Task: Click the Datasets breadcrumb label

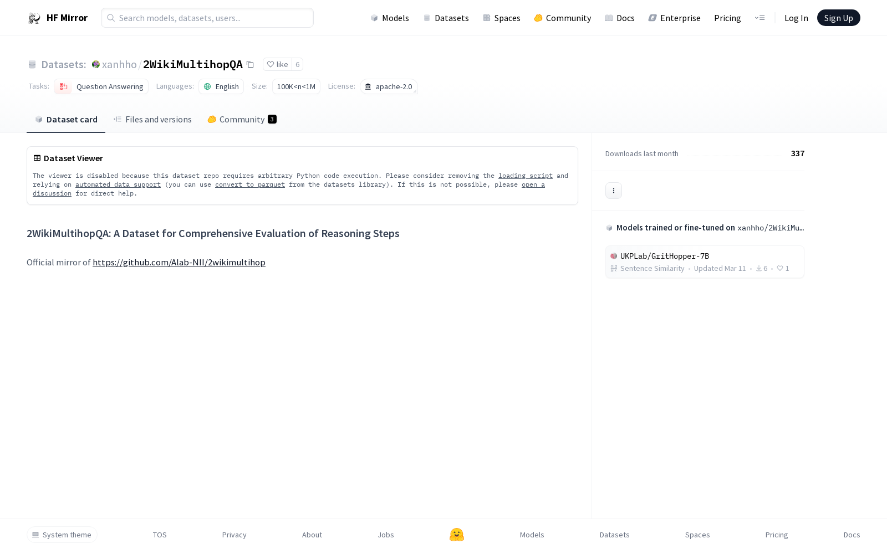Action: [64, 64]
